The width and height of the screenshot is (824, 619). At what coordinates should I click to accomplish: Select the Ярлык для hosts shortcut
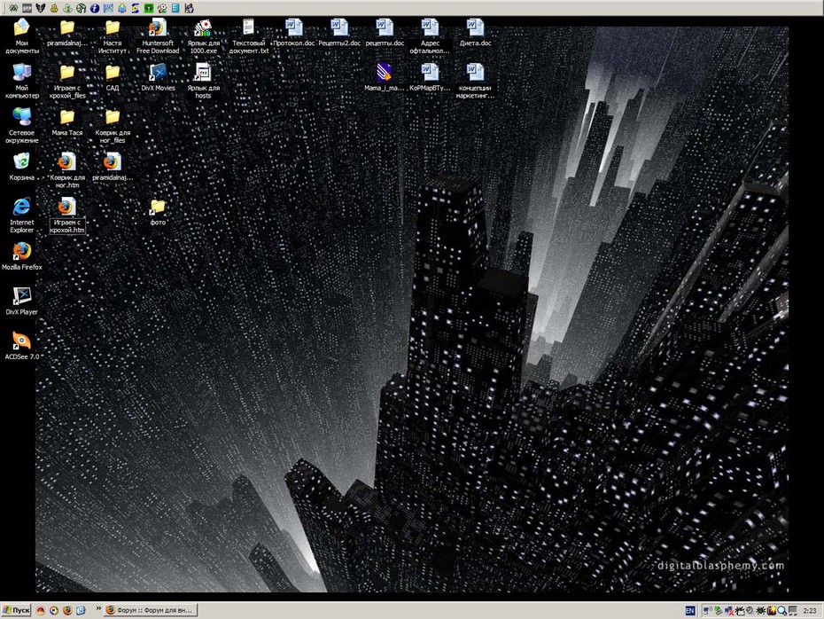pyautogui.click(x=204, y=81)
